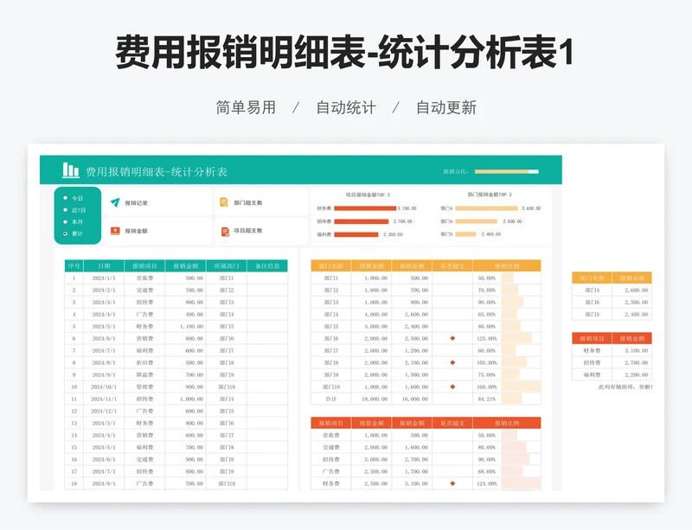Viewport: 692px width, 530px height.
Task: Click the orange 部门超支数 document icon
Action: pyautogui.click(x=224, y=202)
